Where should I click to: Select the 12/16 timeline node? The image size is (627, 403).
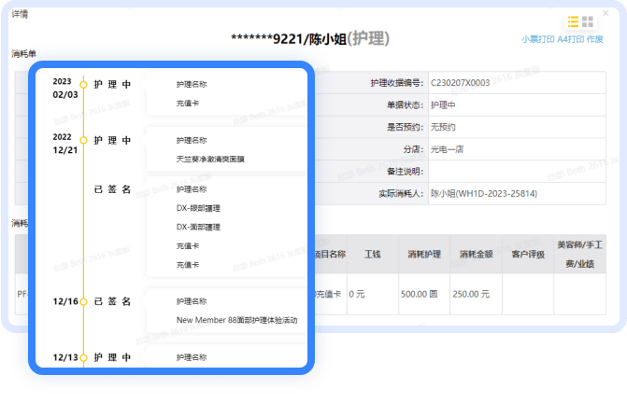click(x=83, y=301)
